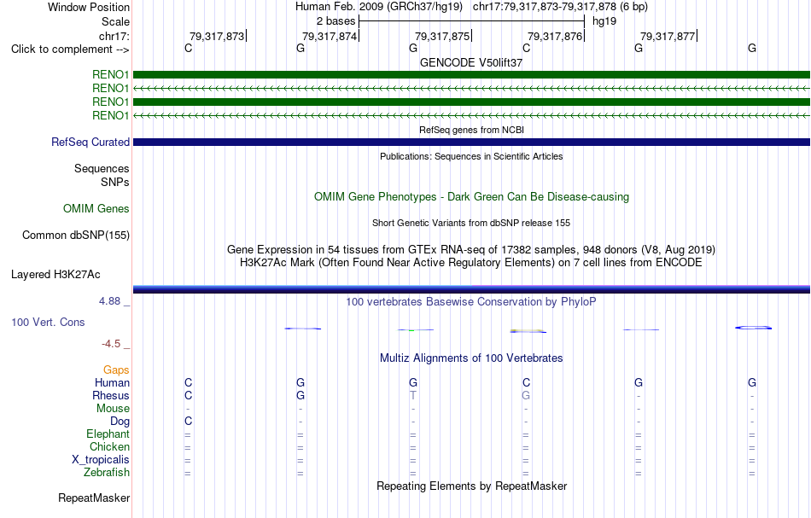Click the 79,317,876 coordinate on the ruler
Image resolution: width=811 pixels, height=518 pixels.
tap(555, 36)
